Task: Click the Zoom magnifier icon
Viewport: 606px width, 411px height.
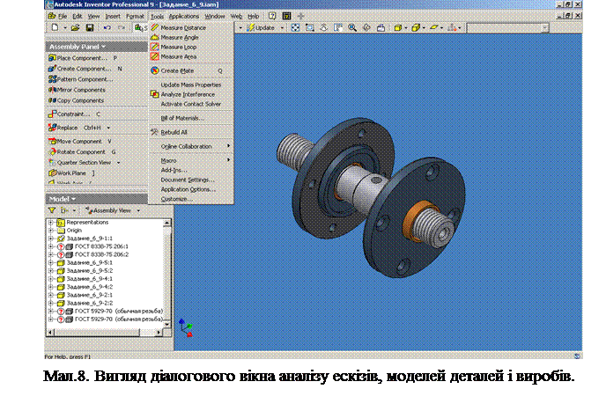Action: [352, 27]
